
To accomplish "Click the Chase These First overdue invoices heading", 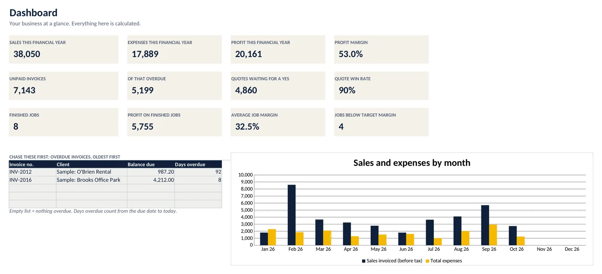I will (65, 157).
